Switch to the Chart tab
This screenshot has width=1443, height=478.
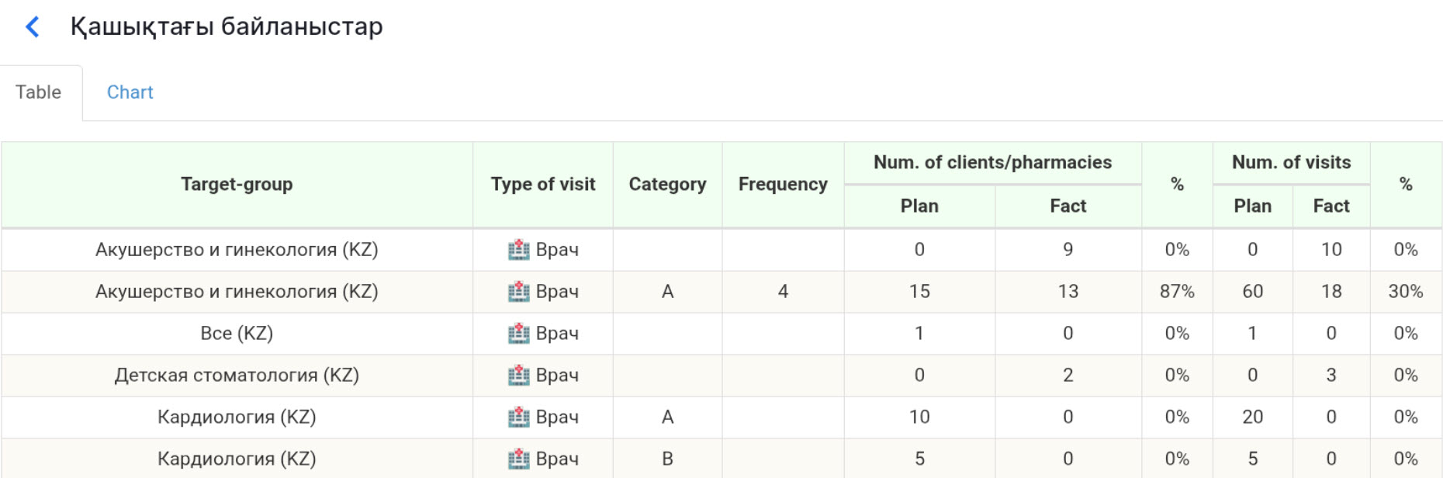click(x=130, y=92)
